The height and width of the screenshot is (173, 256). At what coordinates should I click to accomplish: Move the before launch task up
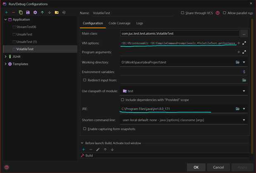click(105, 149)
